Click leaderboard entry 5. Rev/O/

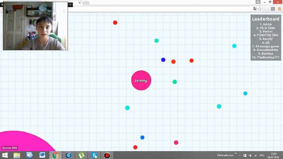[x=266, y=39]
